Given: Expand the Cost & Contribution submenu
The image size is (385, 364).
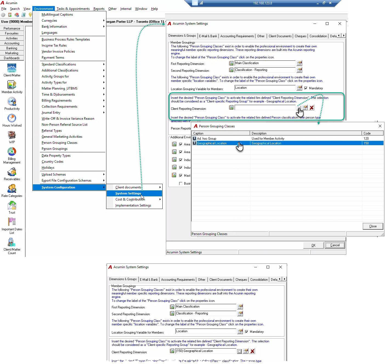Looking at the screenshot, I should pos(134,199).
